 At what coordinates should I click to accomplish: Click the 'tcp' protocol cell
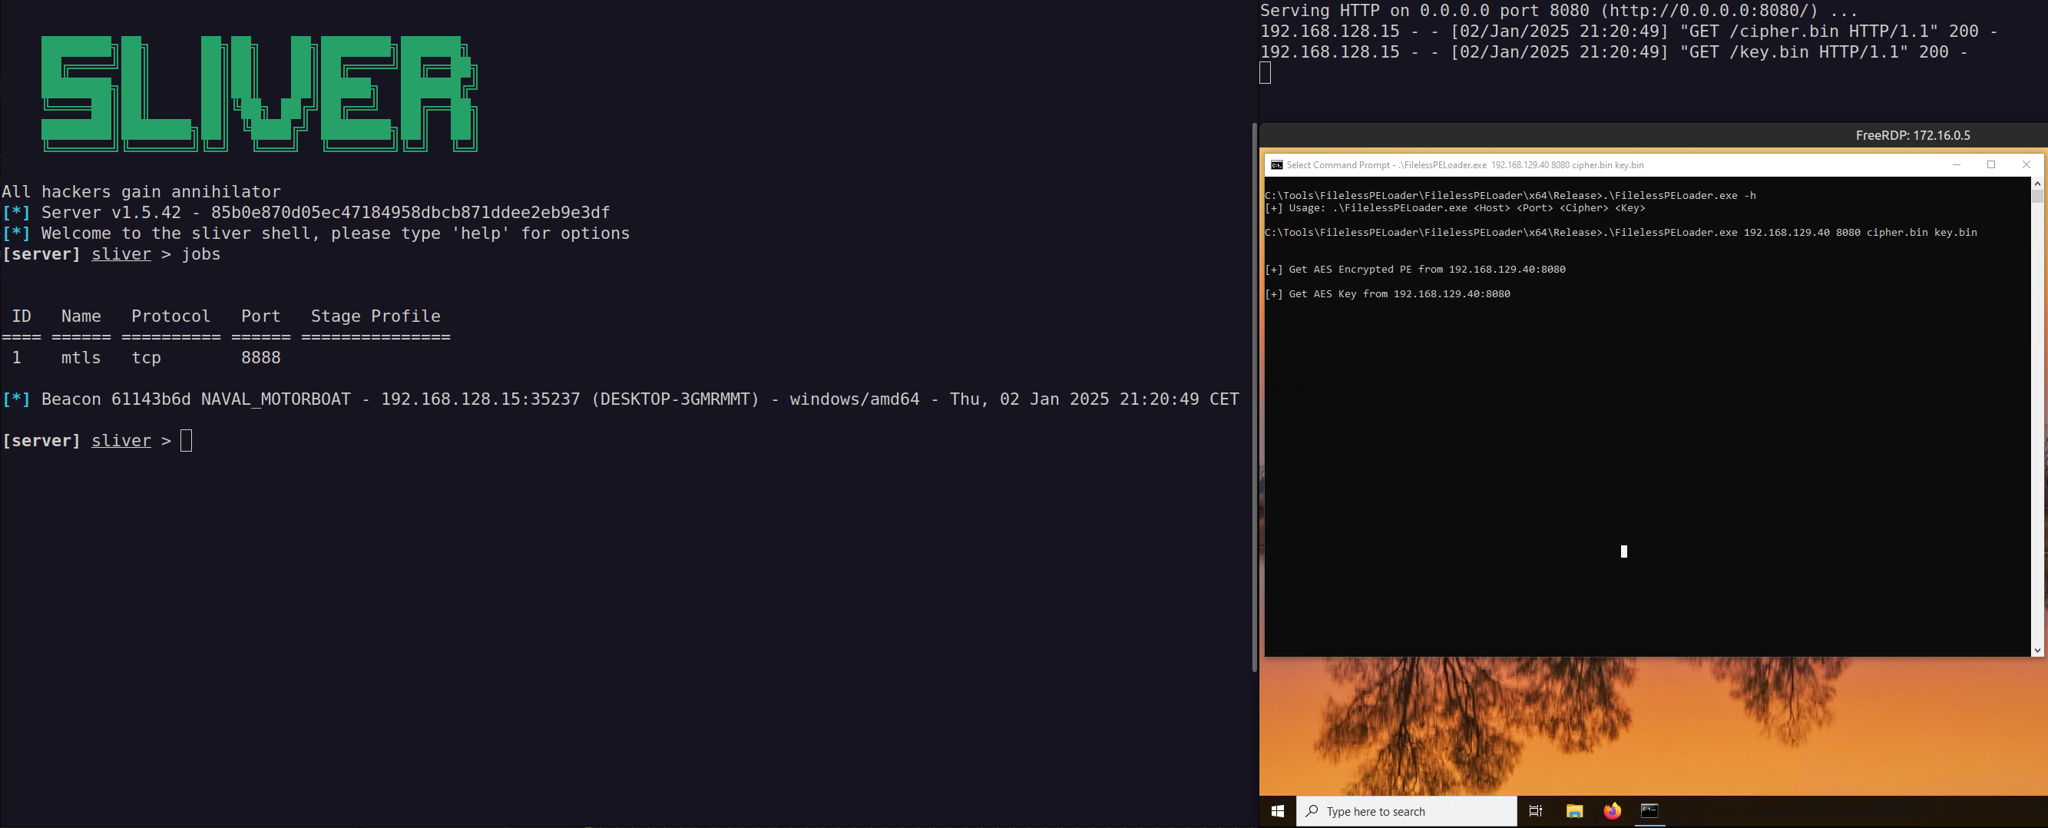(146, 358)
